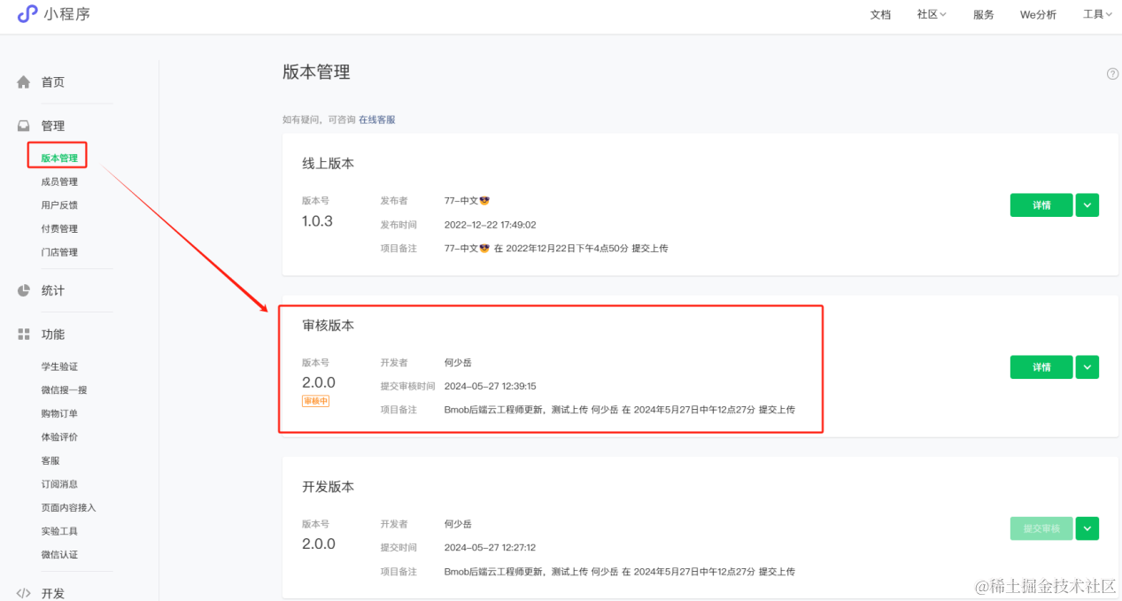Open 门店管理 in the sidebar
This screenshot has height=601, width=1122.
pyautogui.click(x=59, y=252)
